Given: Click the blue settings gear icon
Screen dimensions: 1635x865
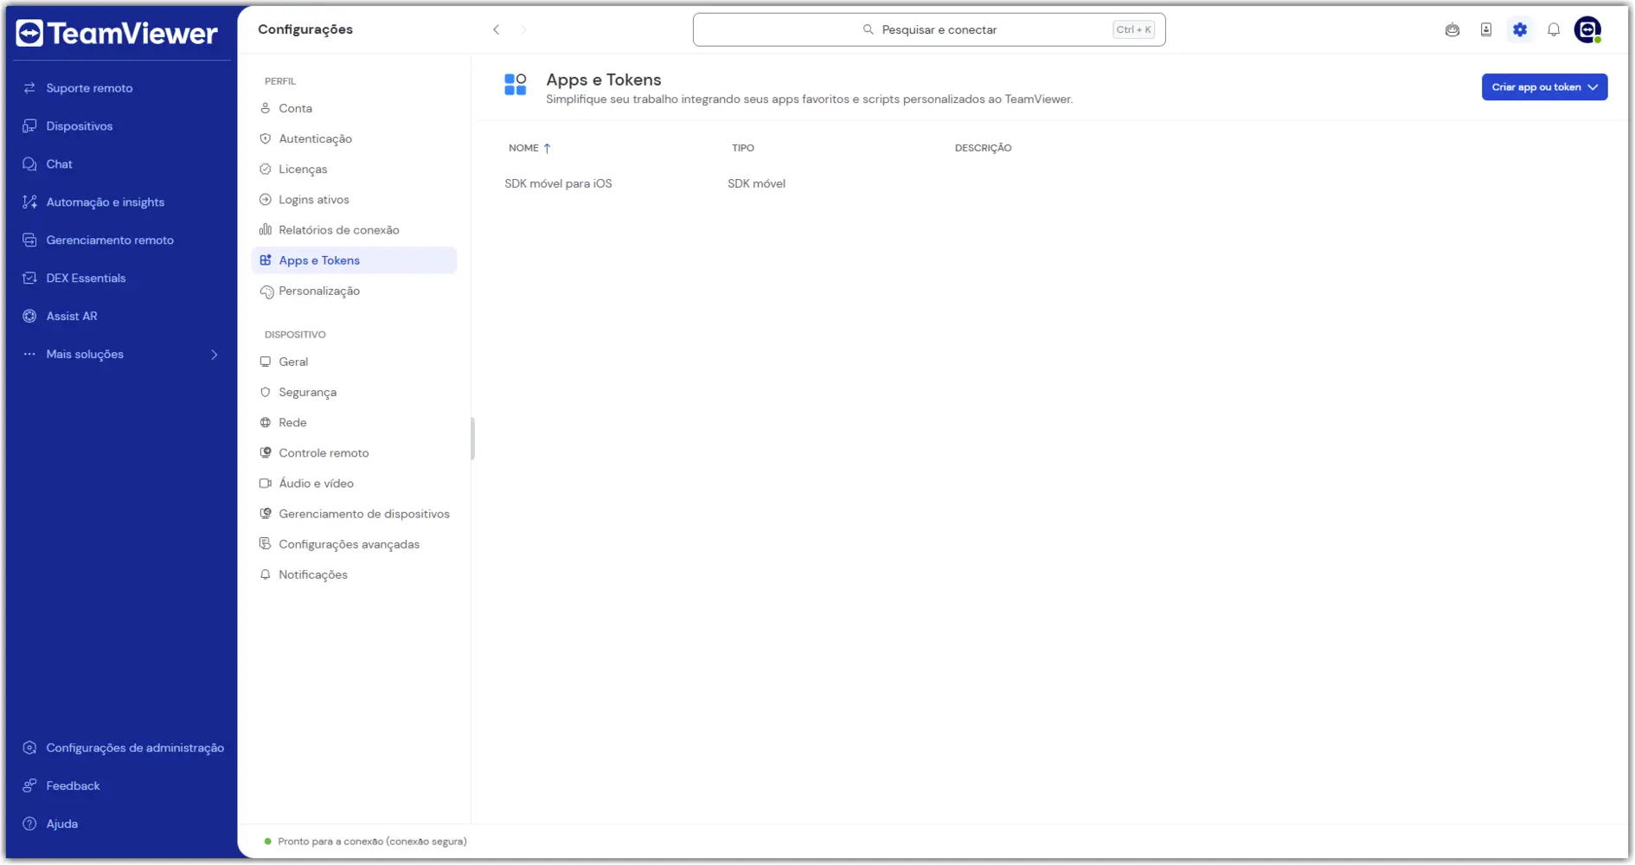Looking at the screenshot, I should [x=1520, y=30].
